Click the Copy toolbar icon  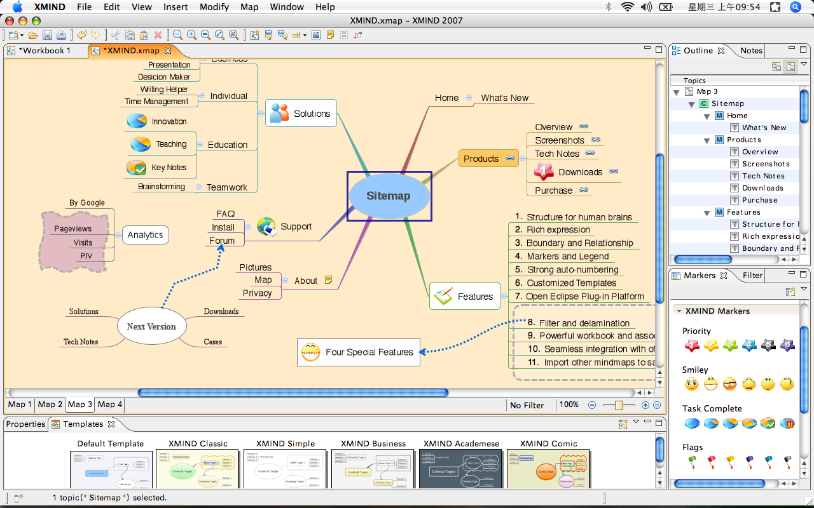tap(130, 36)
